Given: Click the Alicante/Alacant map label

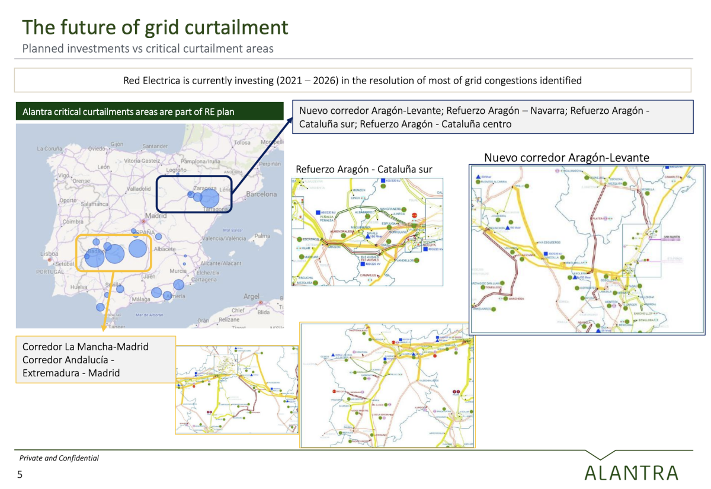Looking at the screenshot, I should 221,263.
